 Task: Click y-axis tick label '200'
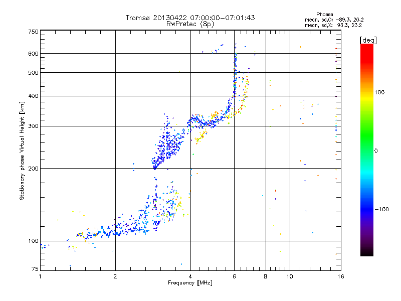click(x=33, y=169)
